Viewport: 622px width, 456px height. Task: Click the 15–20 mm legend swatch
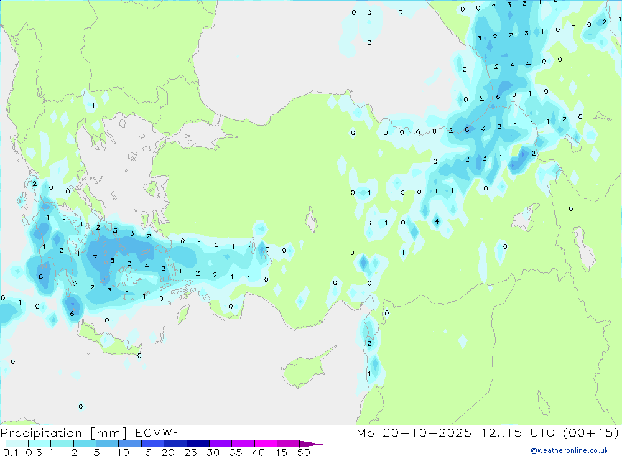coord(153,444)
